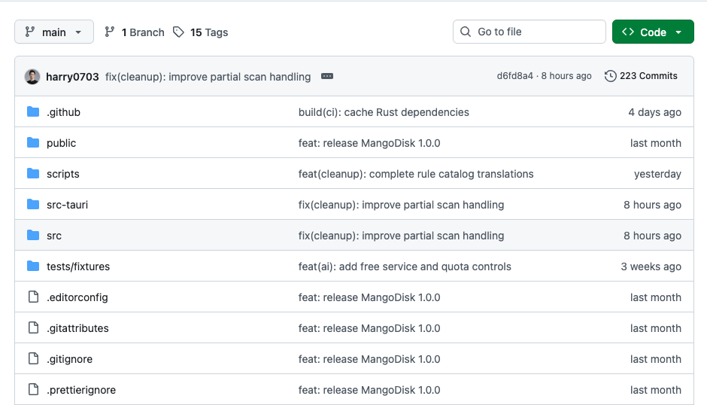This screenshot has width=707, height=405.
Task: Click '3 weeks ago' in tests/fixtures row
Action: point(651,266)
